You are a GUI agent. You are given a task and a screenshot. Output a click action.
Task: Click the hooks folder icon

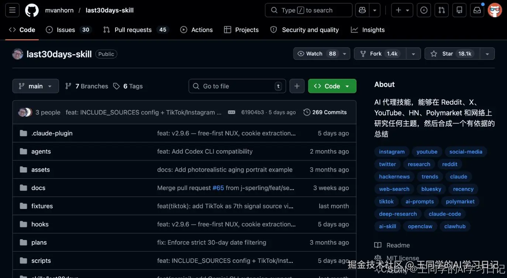(24, 224)
